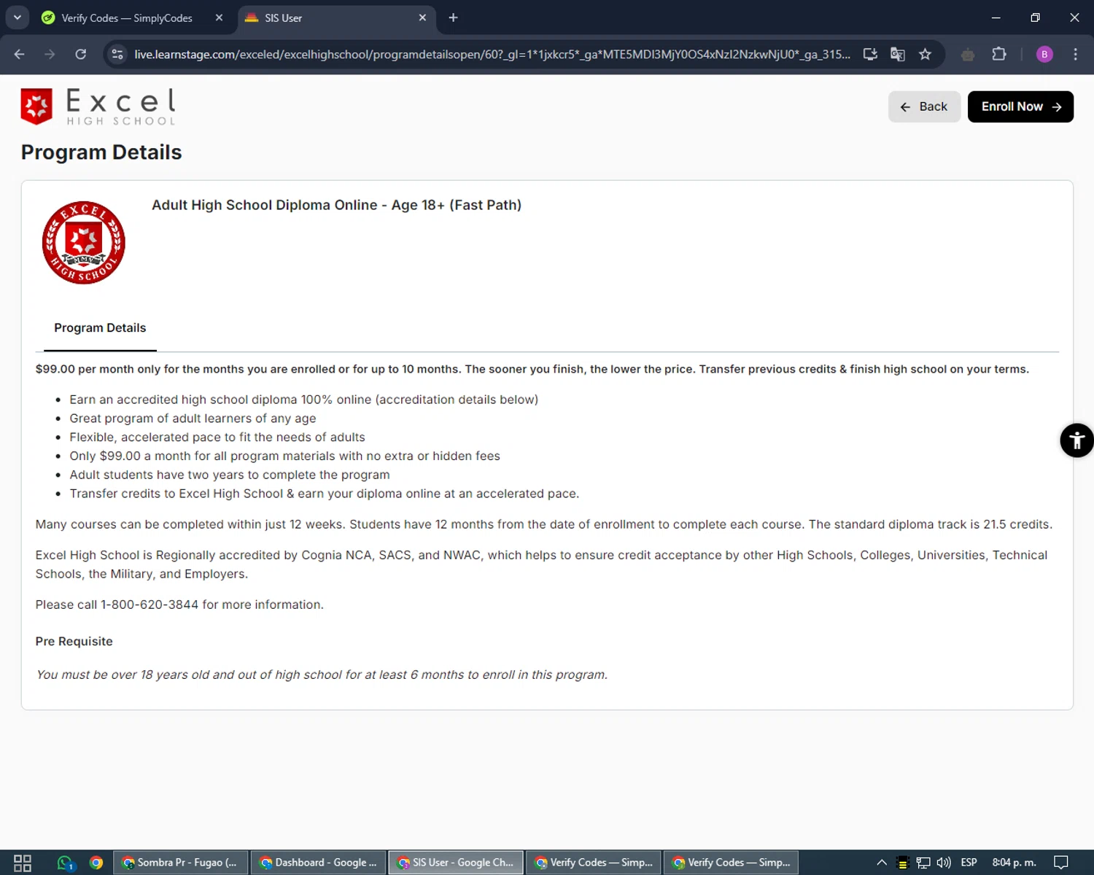Click "Earn an accredited high school diploma" bullet
Image resolution: width=1094 pixels, height=875 pixels.
pyautogui.click(x=303, y=400)
